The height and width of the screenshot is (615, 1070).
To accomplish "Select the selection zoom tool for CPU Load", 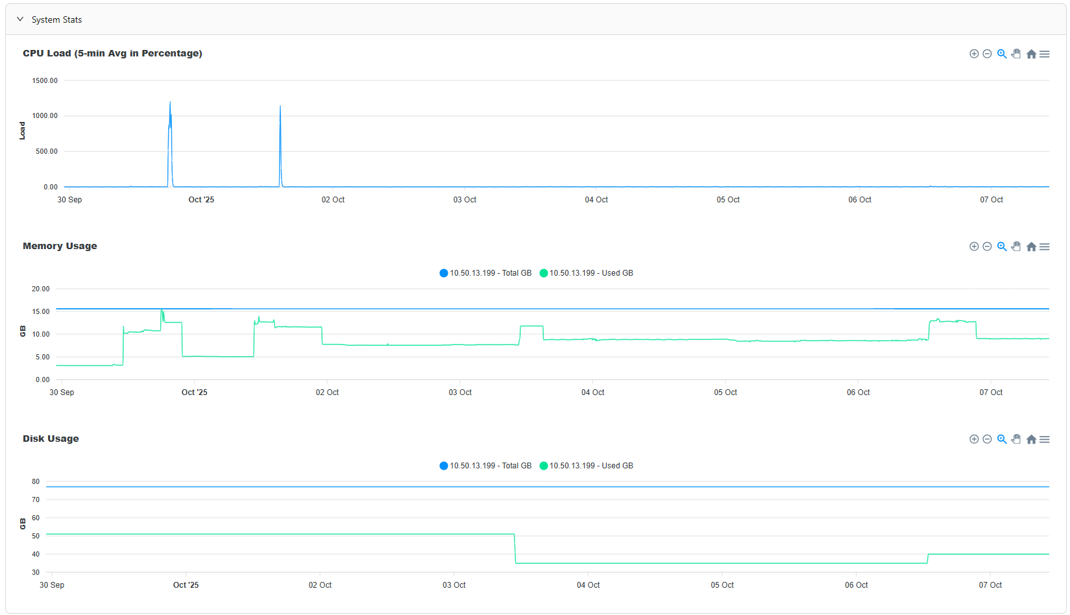I will click(1002, 54).
